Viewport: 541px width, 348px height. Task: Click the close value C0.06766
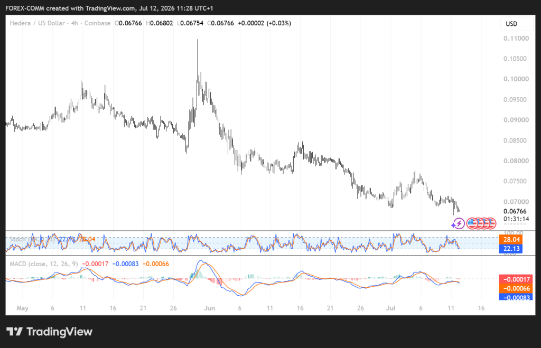220,23
